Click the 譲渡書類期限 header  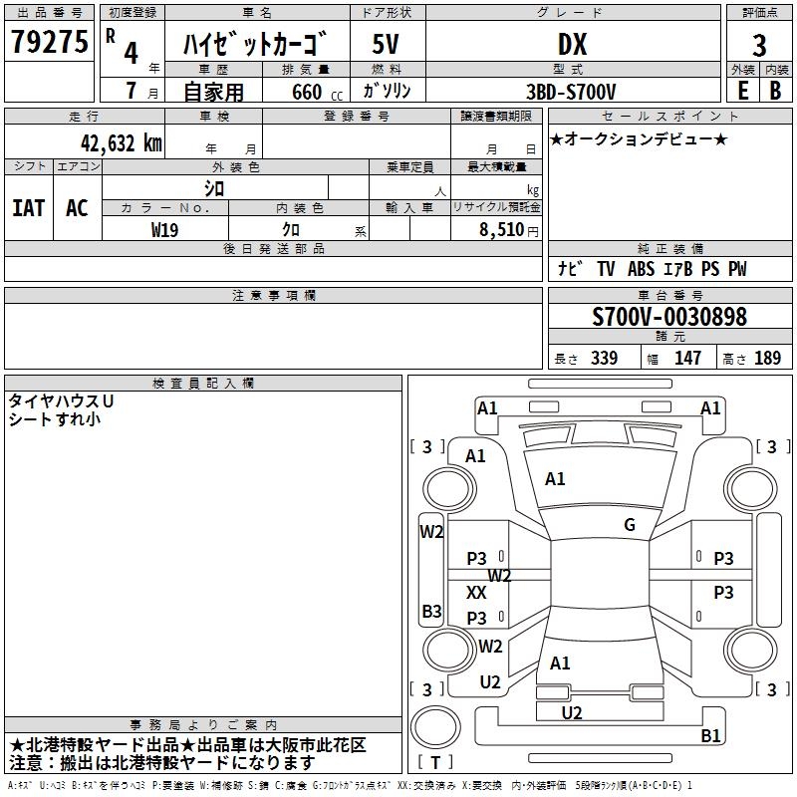(x=496, y=117)
